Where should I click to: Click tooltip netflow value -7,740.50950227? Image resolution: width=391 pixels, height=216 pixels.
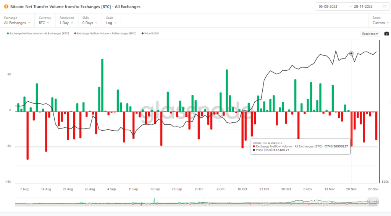coord(336,146)
